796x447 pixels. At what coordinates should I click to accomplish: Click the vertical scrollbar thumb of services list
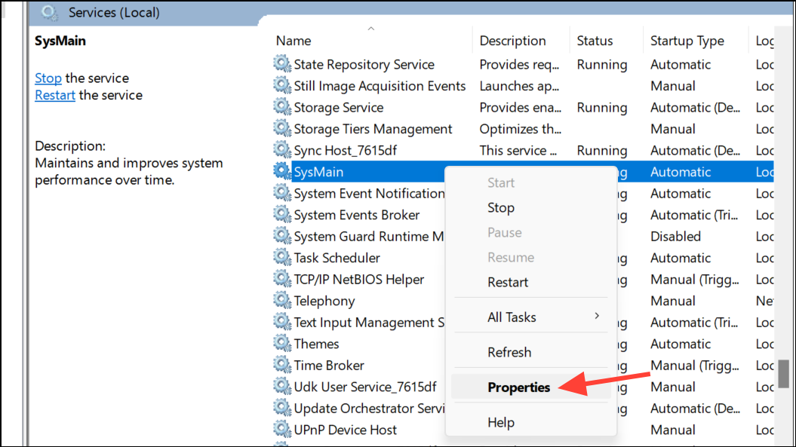(784, 373)
